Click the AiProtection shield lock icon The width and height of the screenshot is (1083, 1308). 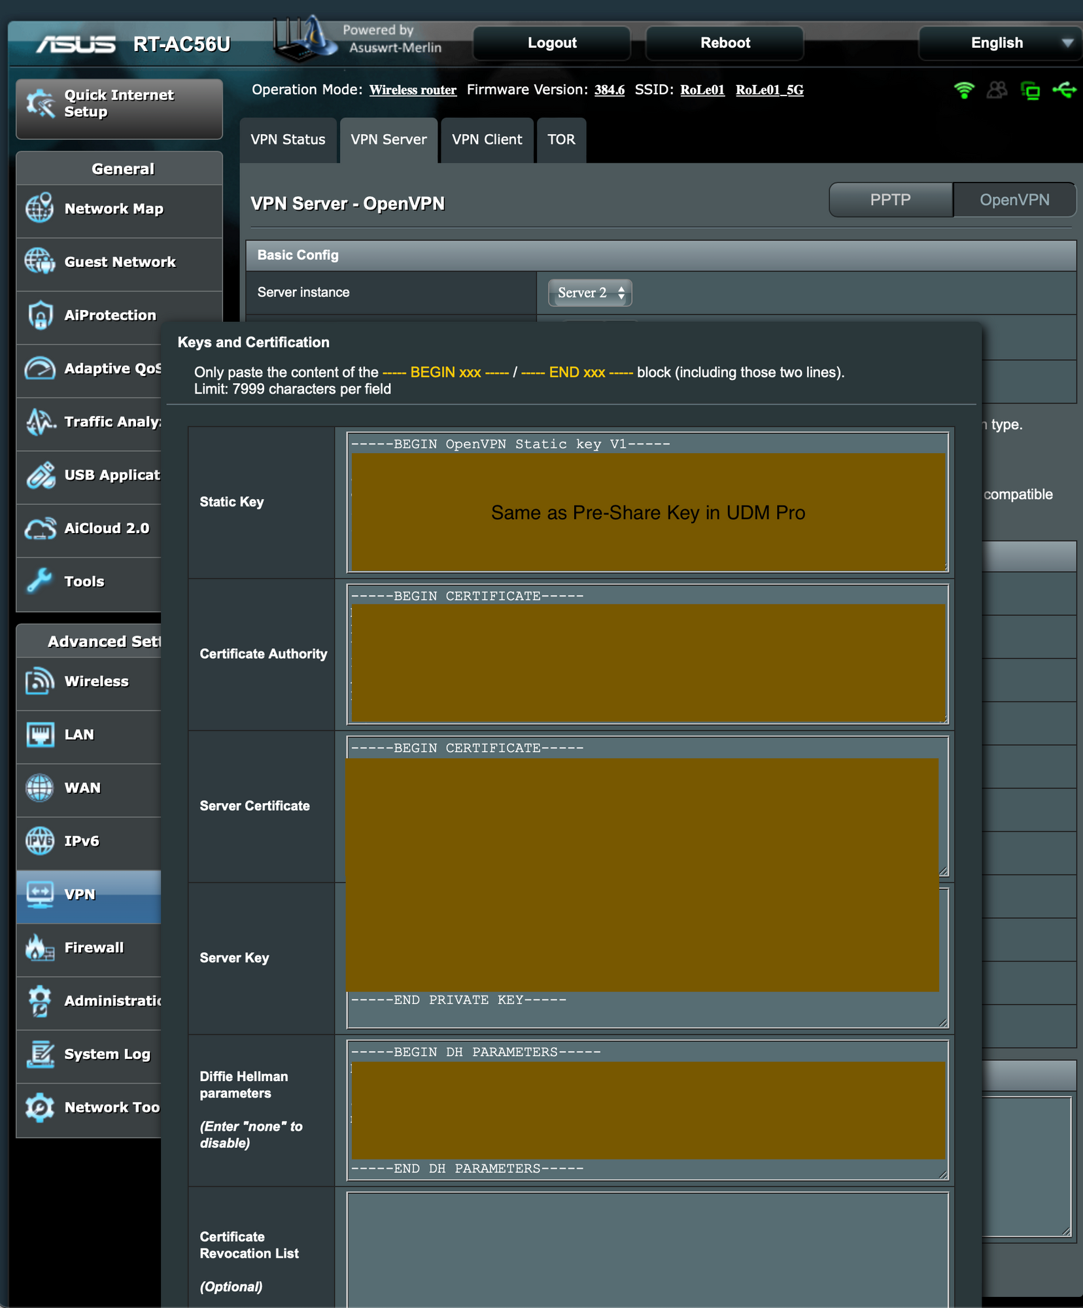39,315
